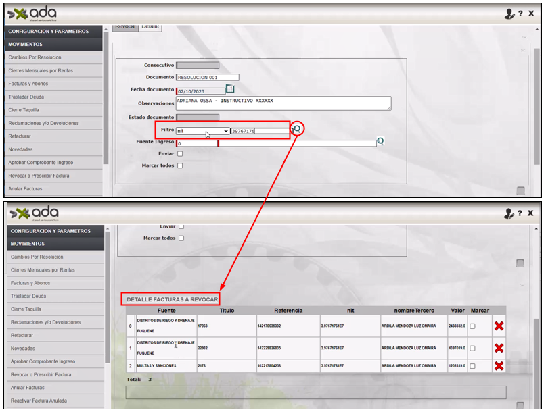The height and width of the screenshot is (412, 546).
Task: Click the Detalle Facturas a Revocar heading
Action: click(172, 299)
